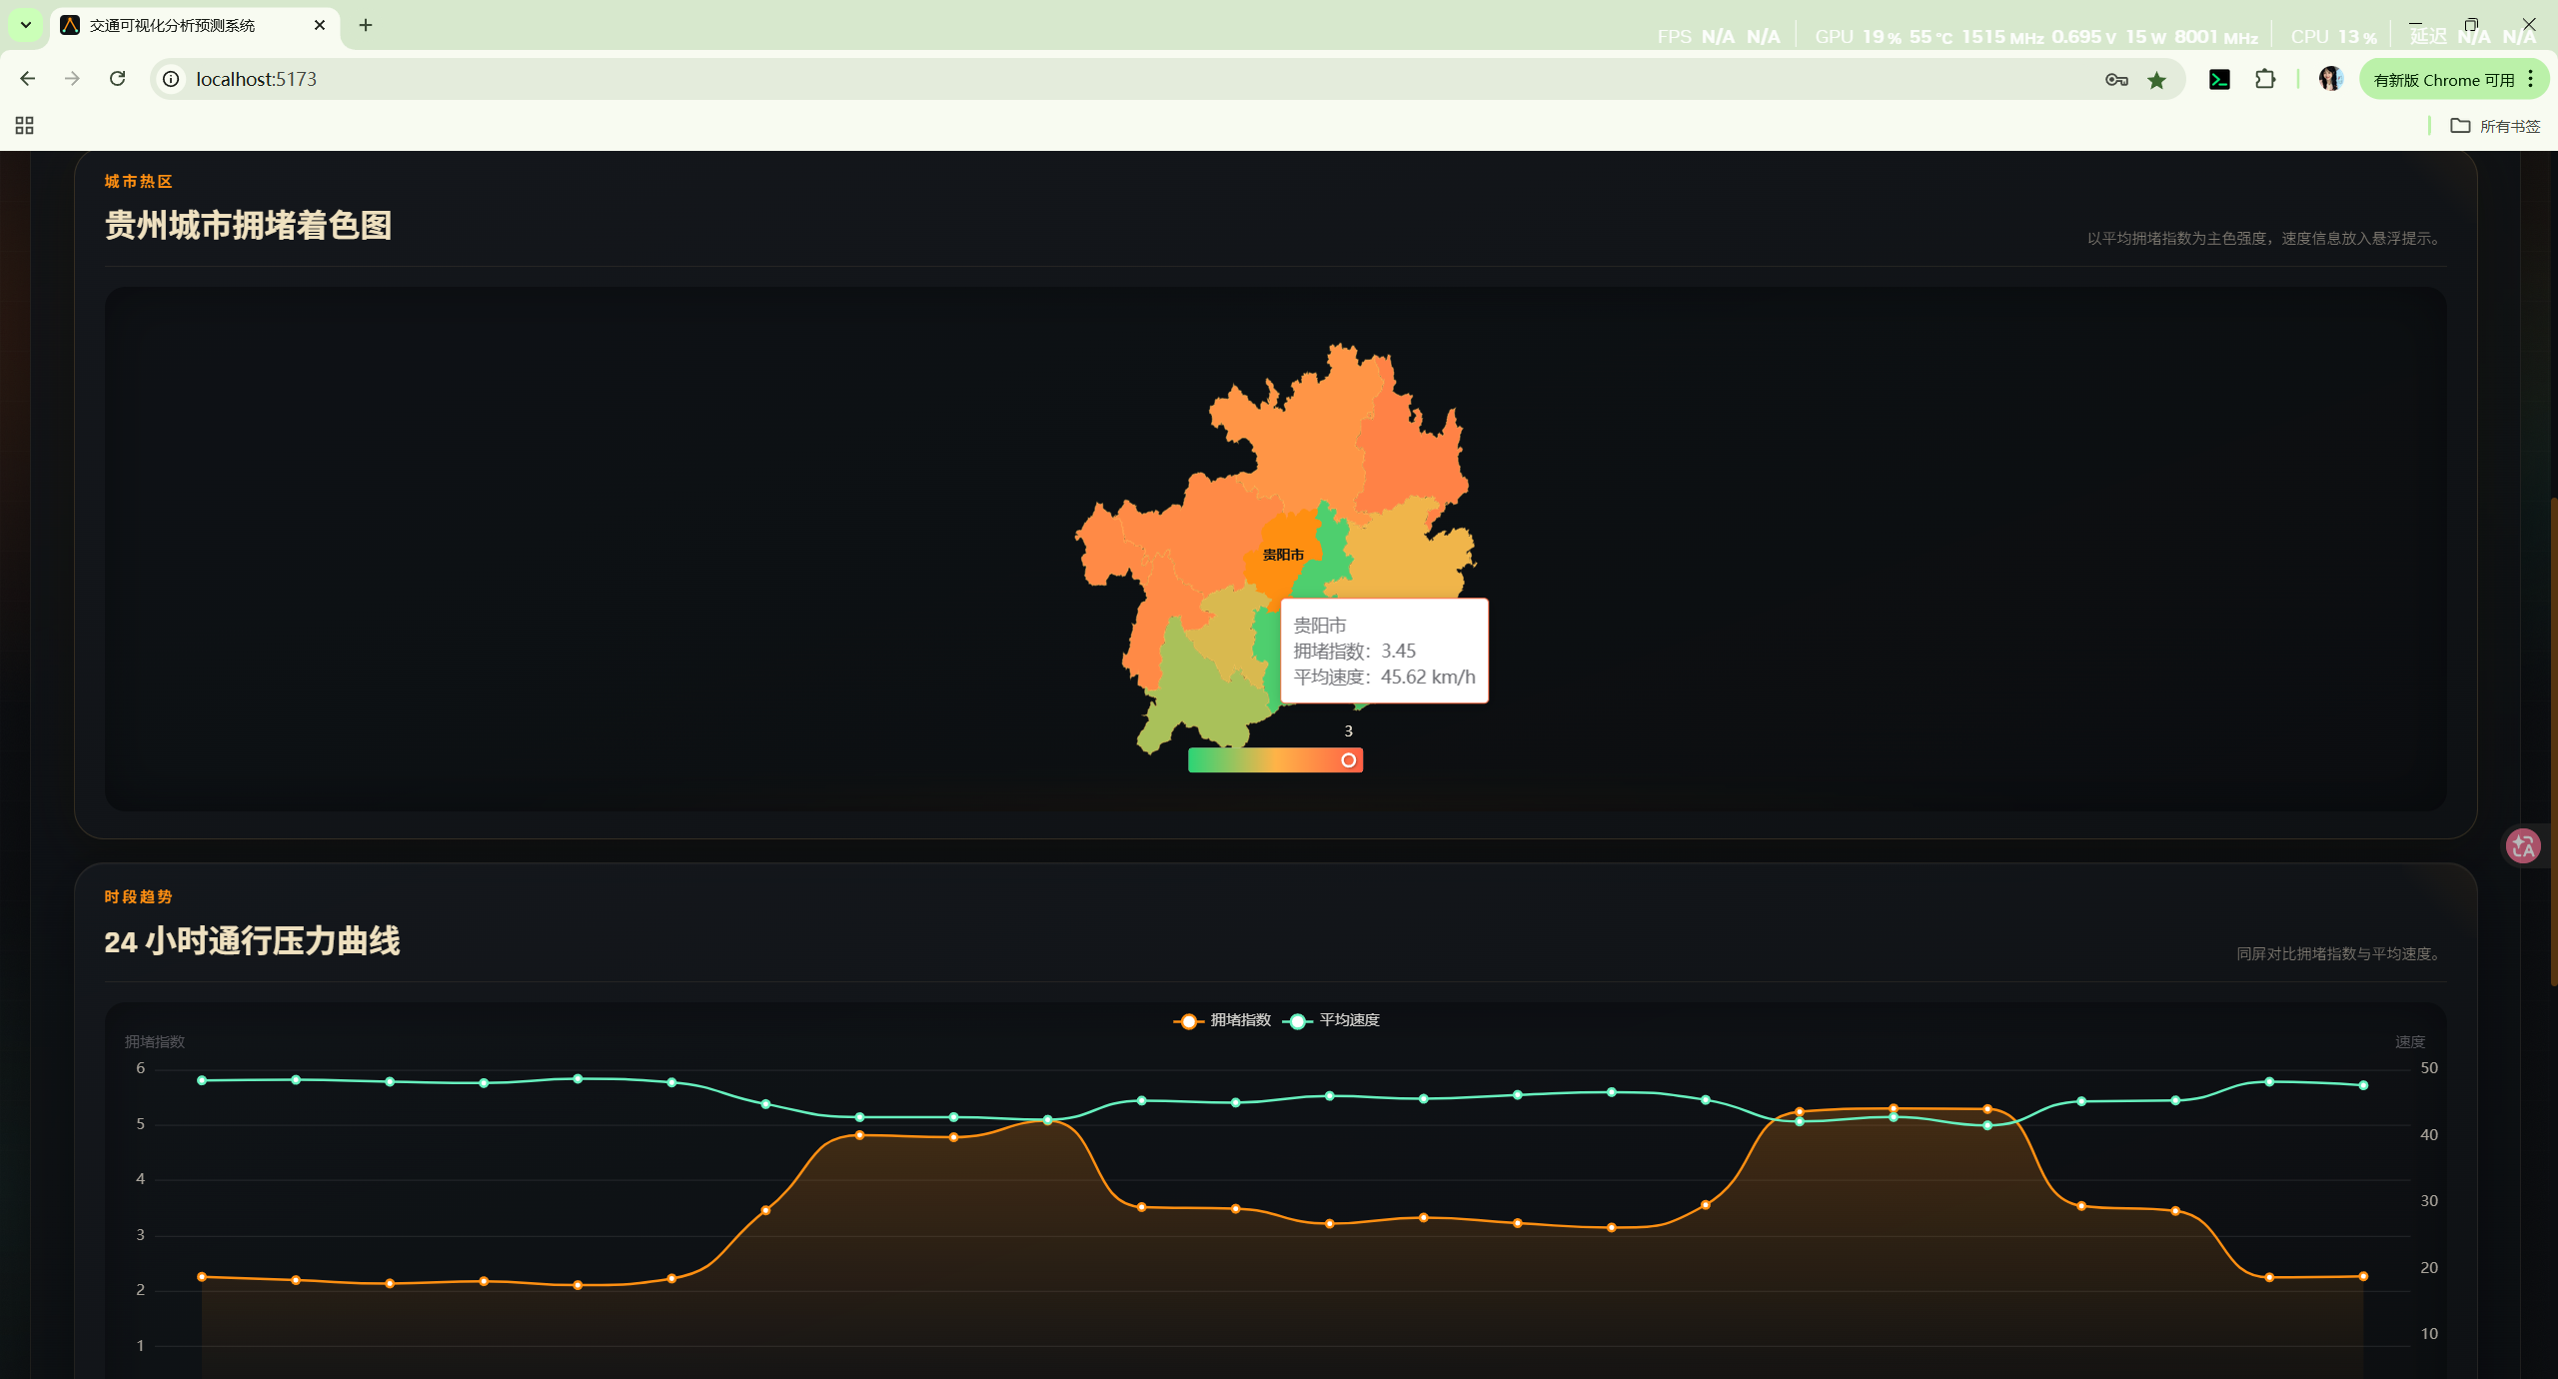Click the 贵阳市 map region label
The image size is (2558, 1379).
tap(1283, 555)
